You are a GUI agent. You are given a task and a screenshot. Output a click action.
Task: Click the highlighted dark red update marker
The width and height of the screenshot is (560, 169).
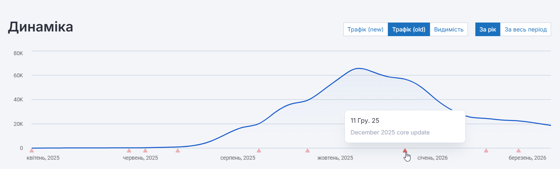click(405, 151)
